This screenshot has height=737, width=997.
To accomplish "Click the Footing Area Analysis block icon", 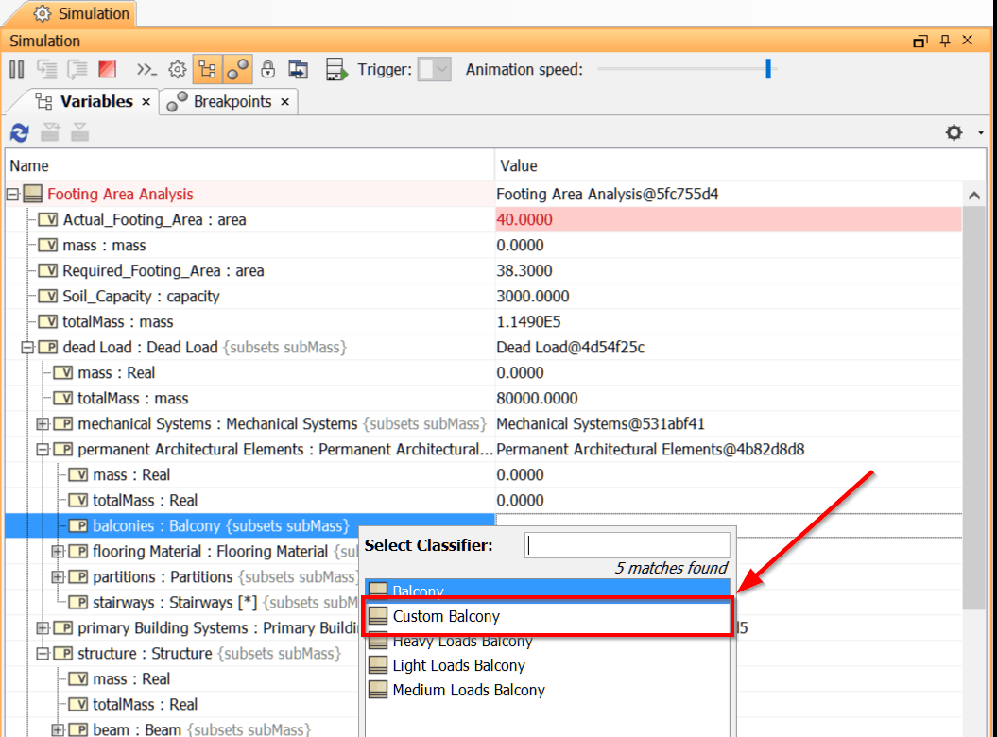I will 33,194.
